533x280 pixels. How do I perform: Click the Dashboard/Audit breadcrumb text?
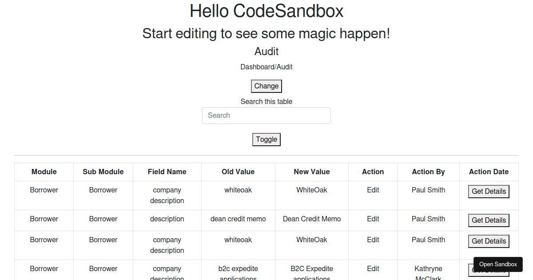pos(266,67)
